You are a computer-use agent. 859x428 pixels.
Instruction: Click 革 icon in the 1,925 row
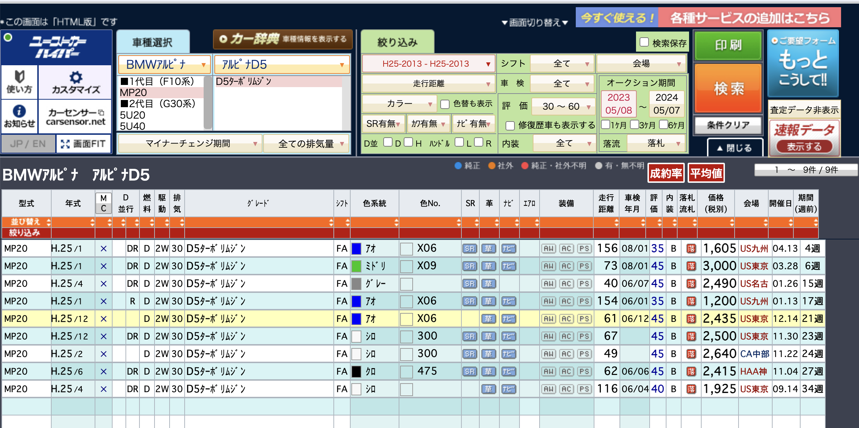tap(489, 389)
